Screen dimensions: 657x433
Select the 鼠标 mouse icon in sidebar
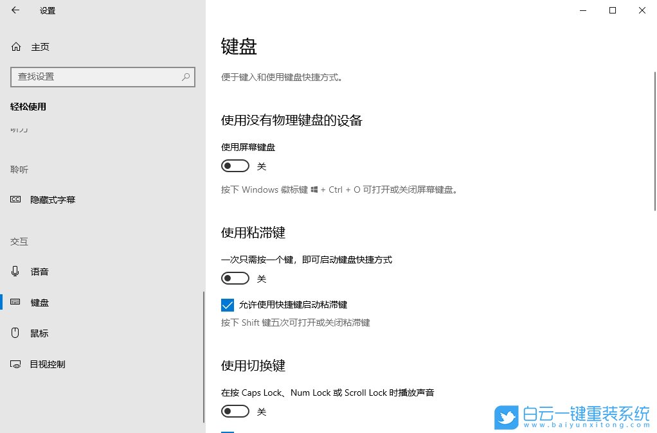pos(15,333)
